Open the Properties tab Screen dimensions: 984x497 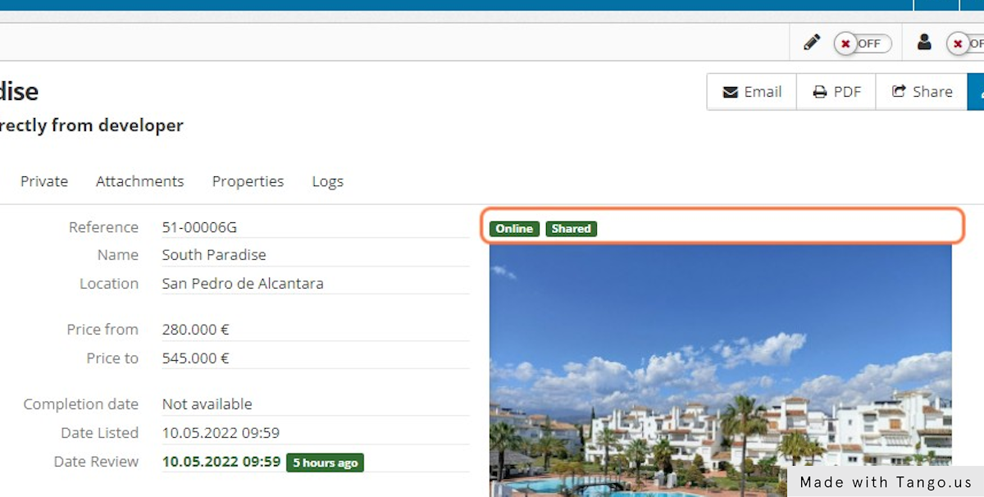point(248,181)
